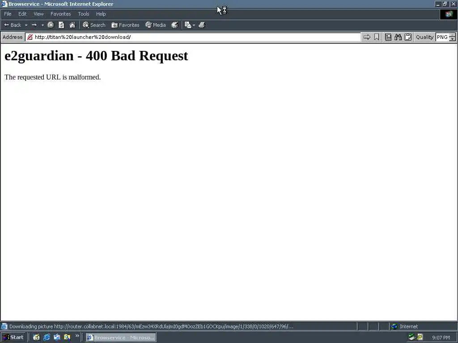
Task: Click the Mail icon in the toolbar
Action: [188, 25]
